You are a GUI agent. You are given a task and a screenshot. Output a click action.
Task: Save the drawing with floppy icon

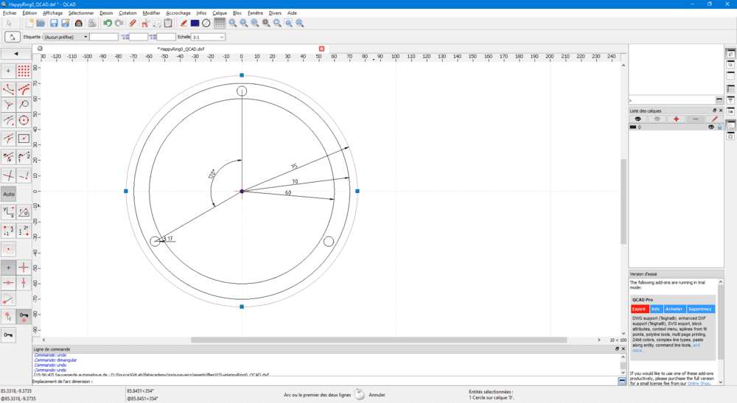point(54,23)
